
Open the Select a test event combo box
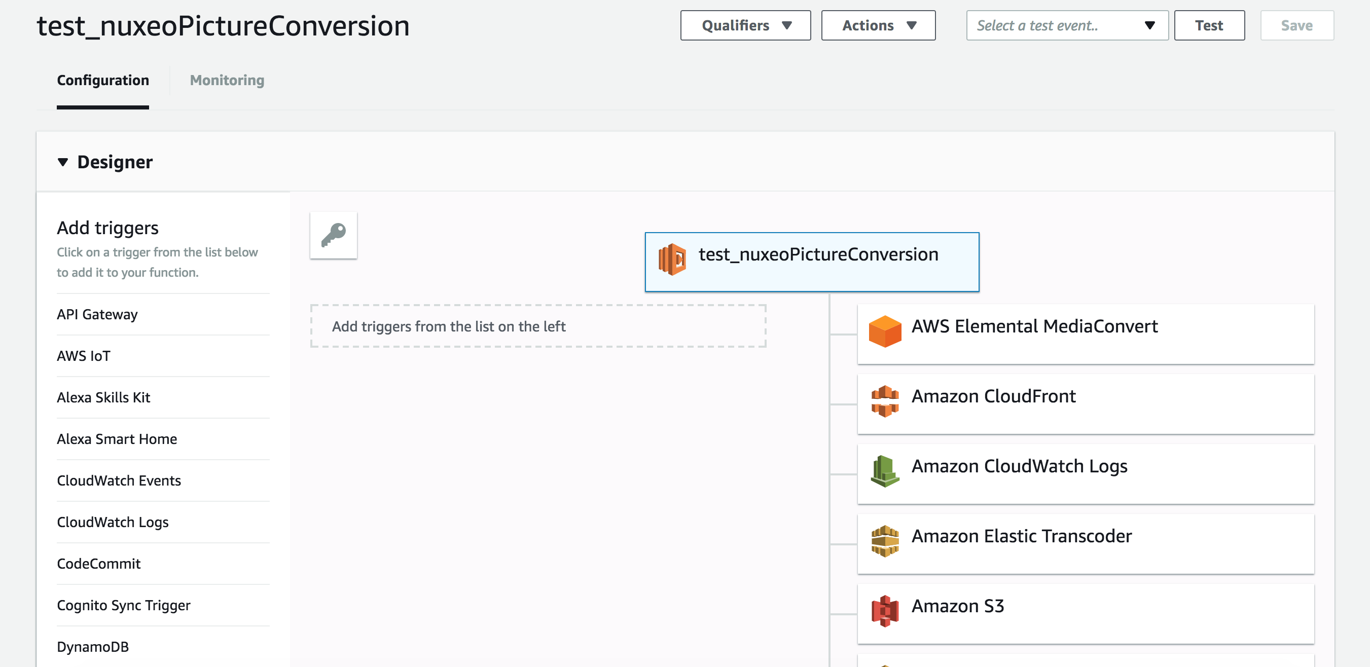click(x=1067, y=25)
